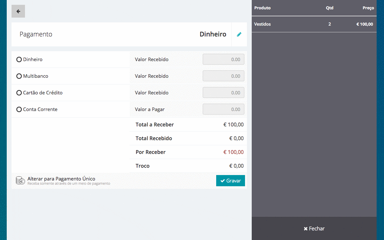Viewport: 384px width, 240px height.
Task: Click the back arrow button
Action: click(x=18, y=12)
